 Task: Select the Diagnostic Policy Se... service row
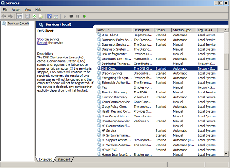coord(157,40)
